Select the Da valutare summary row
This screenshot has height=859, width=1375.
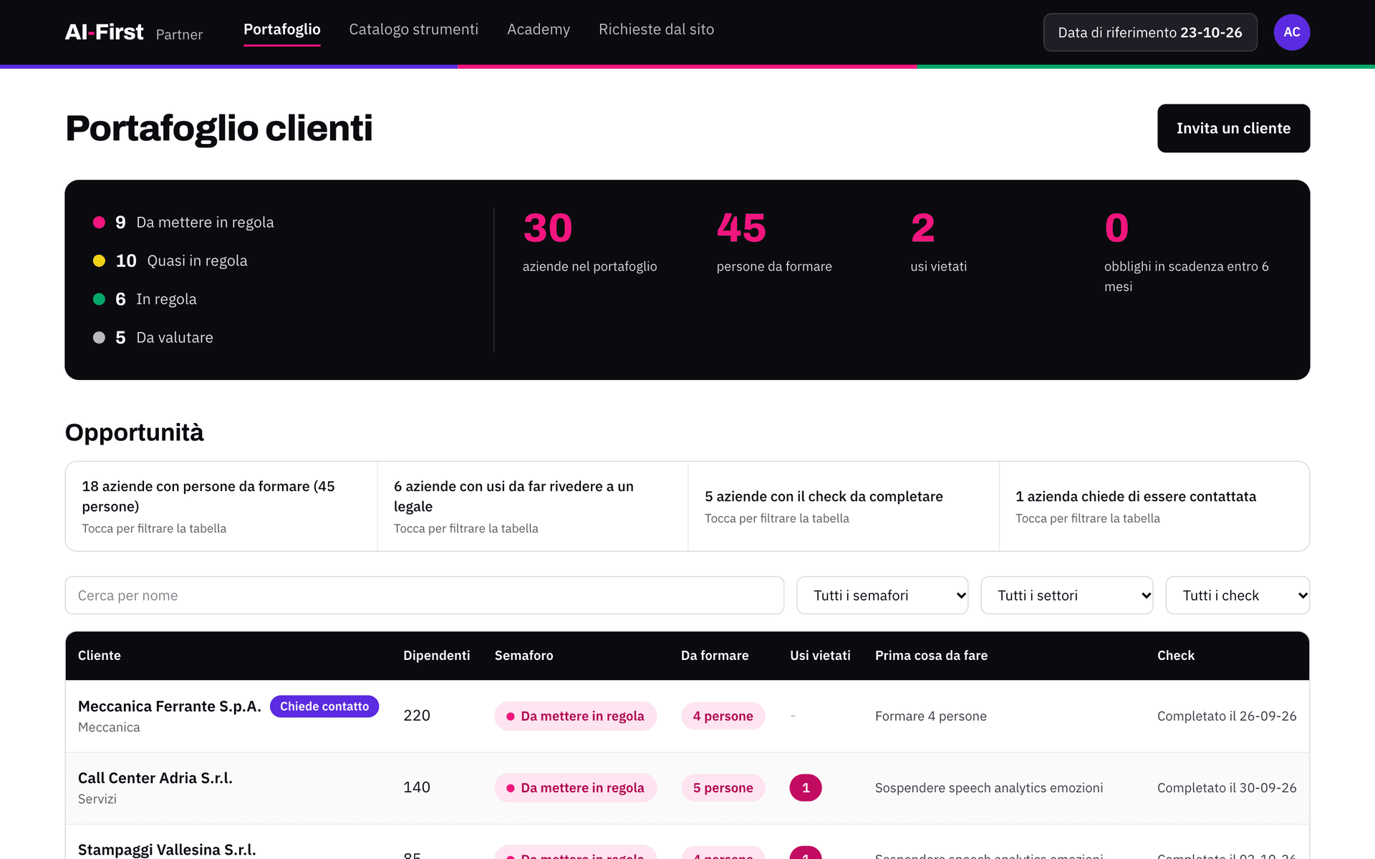(x=153, y=337)
